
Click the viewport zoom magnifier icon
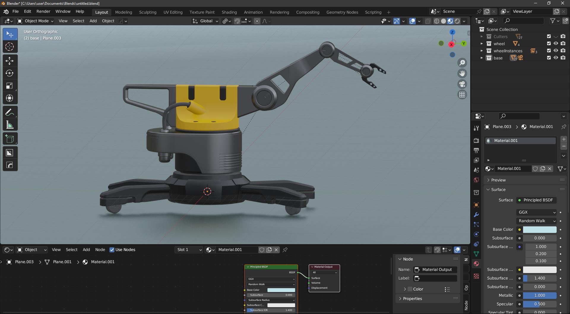462,63
